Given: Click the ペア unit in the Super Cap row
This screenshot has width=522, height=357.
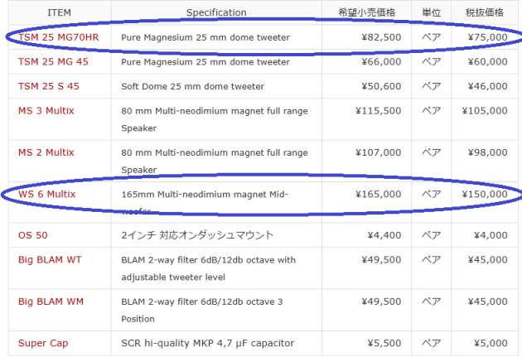Looking at the screenshot, I should click(432, 343).
